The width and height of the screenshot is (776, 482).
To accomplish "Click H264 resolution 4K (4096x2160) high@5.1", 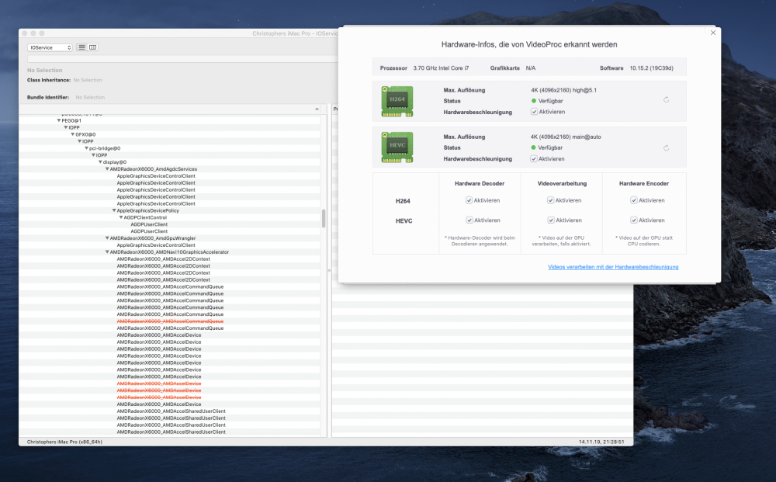I will (563, 91).
